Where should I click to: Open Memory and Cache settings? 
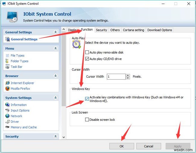[24, 127]
